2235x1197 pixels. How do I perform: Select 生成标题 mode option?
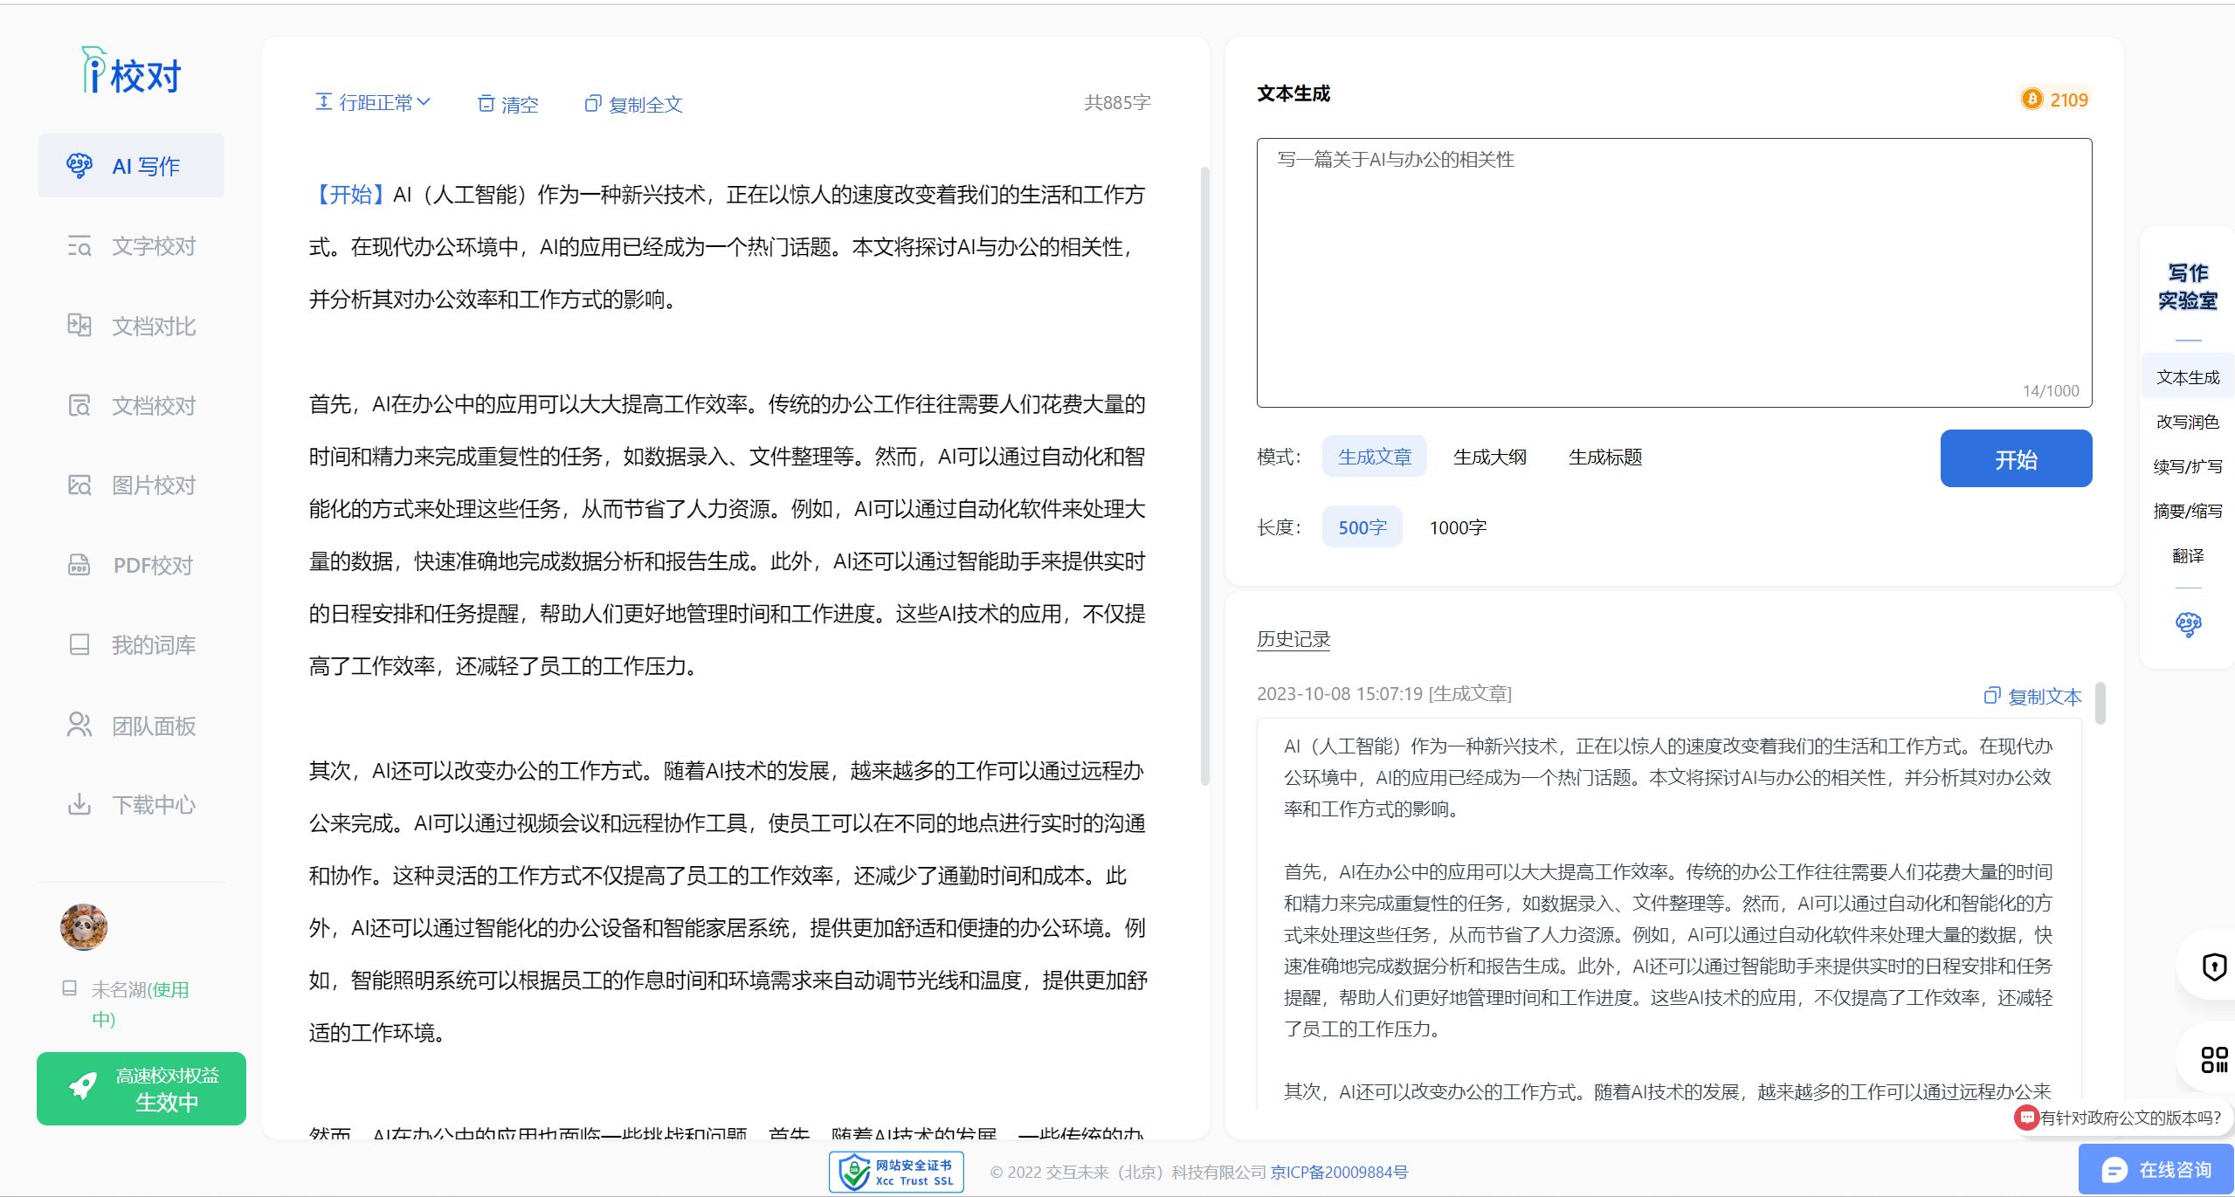click(x=1604, y=457)
